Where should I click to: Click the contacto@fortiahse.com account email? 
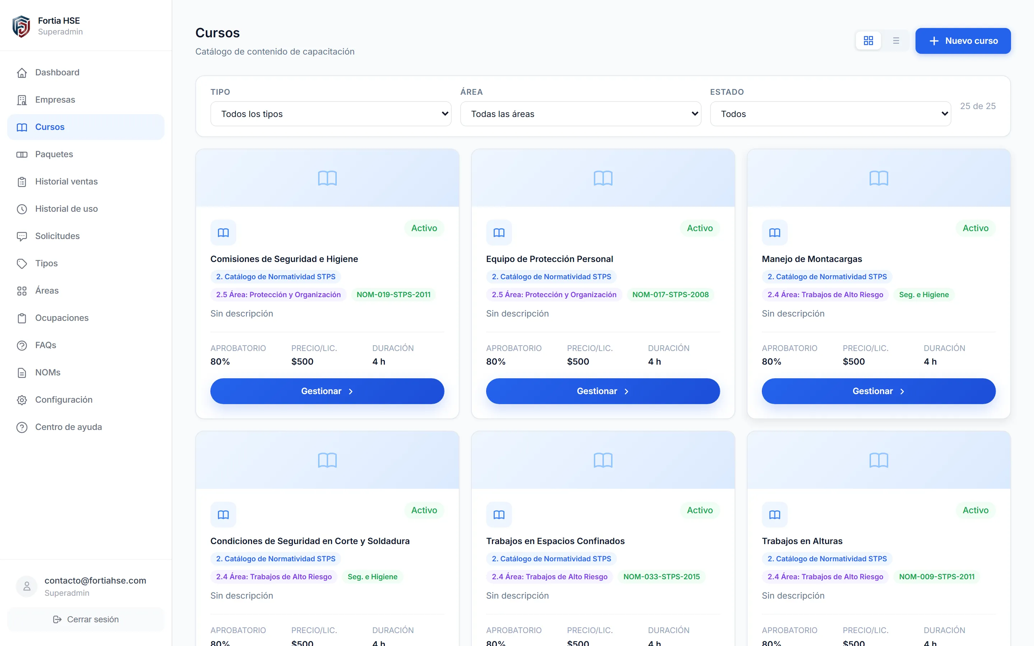(95, 581)
